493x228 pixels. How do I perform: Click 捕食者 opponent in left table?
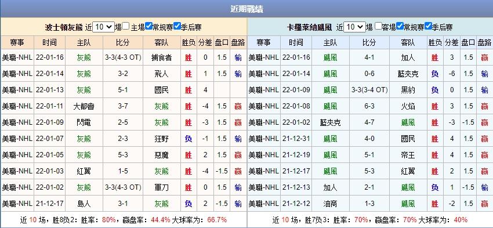162,57
